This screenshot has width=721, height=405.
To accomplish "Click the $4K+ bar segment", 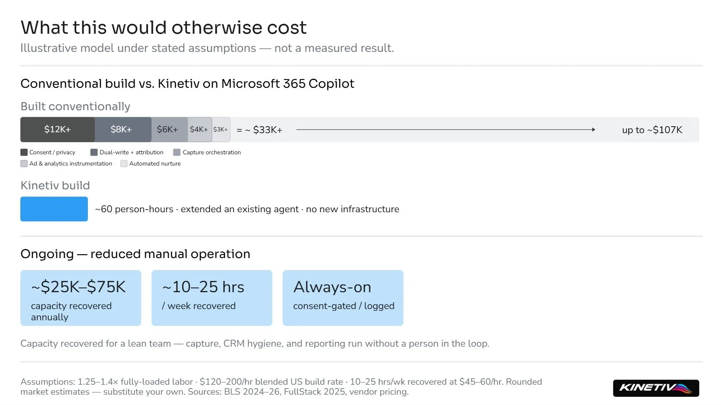I will [x=200, y=129].
